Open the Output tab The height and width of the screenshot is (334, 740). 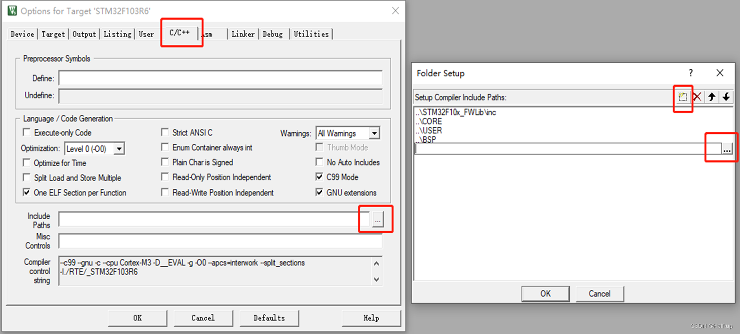(84, 34)
